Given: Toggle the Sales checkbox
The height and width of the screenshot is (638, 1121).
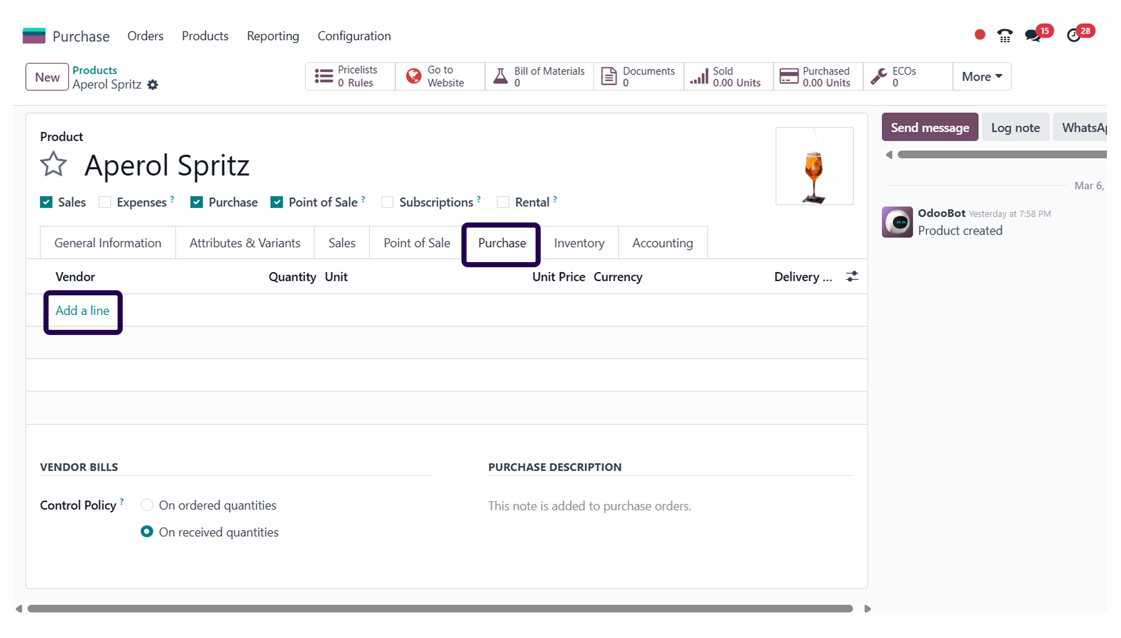Looking at the screenshot, I should coord(46,202).
